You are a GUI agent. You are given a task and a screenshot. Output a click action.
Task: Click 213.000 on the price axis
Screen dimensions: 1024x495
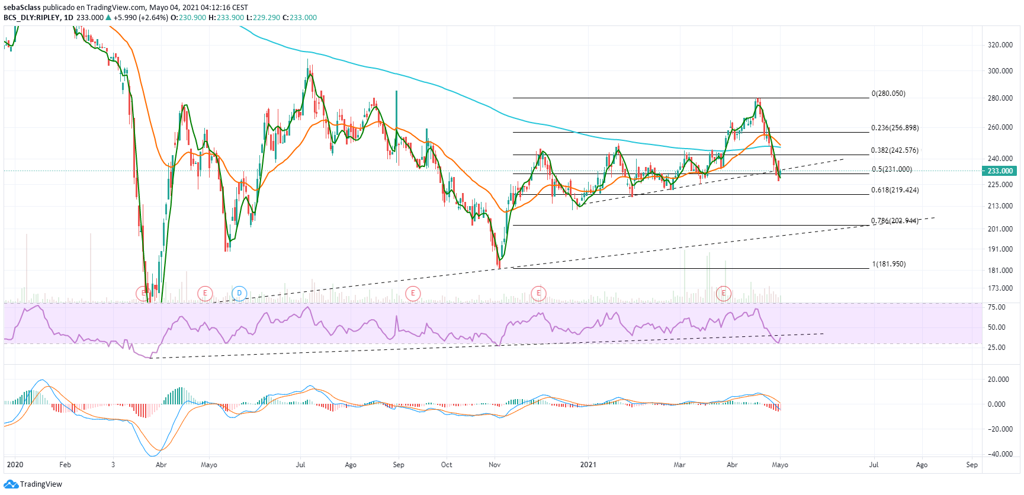click(x=1000, y=206)
